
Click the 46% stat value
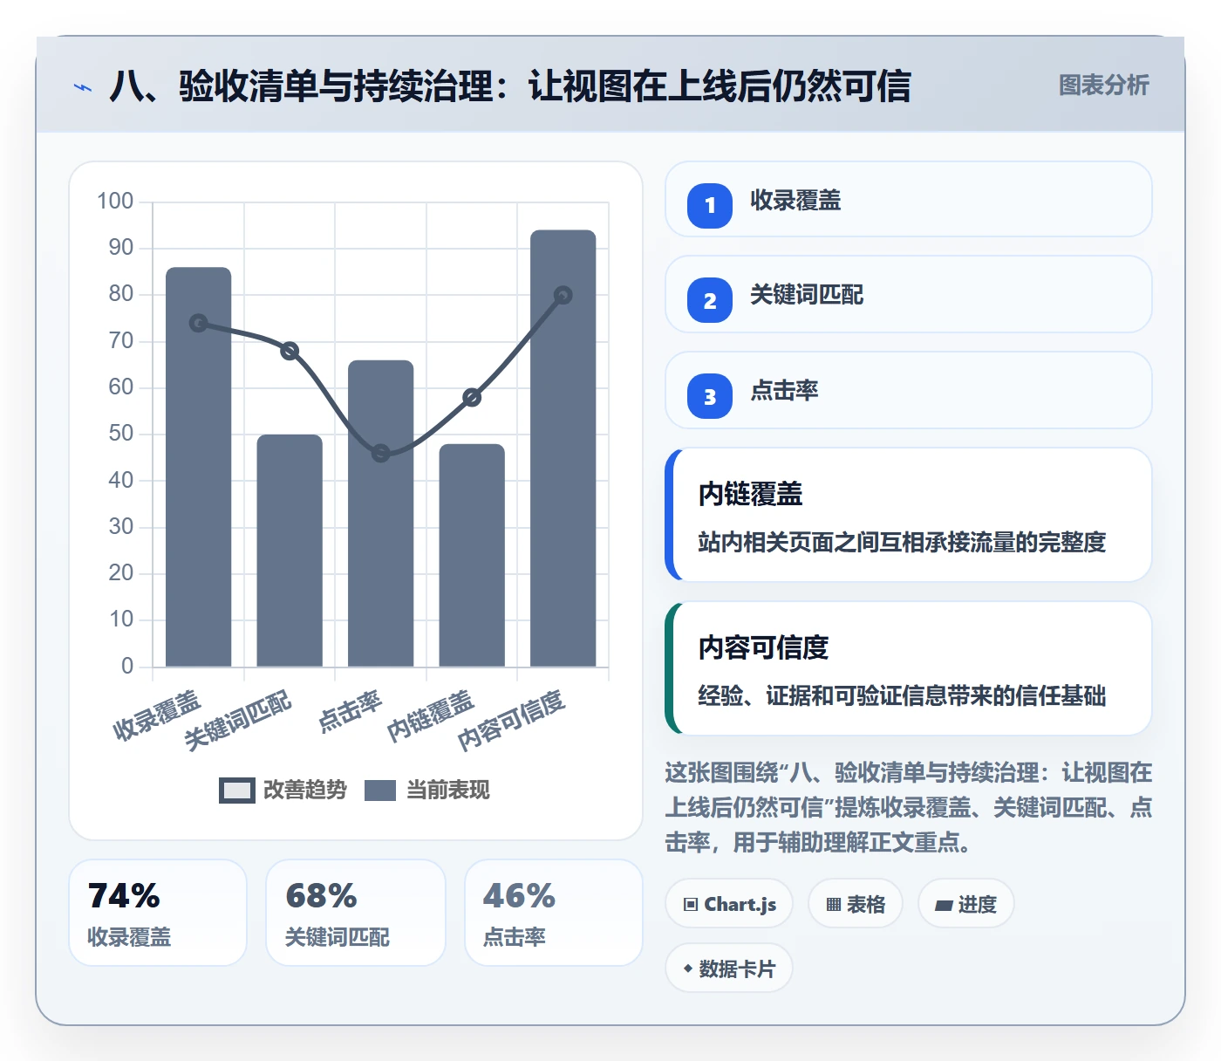(520, 896)
